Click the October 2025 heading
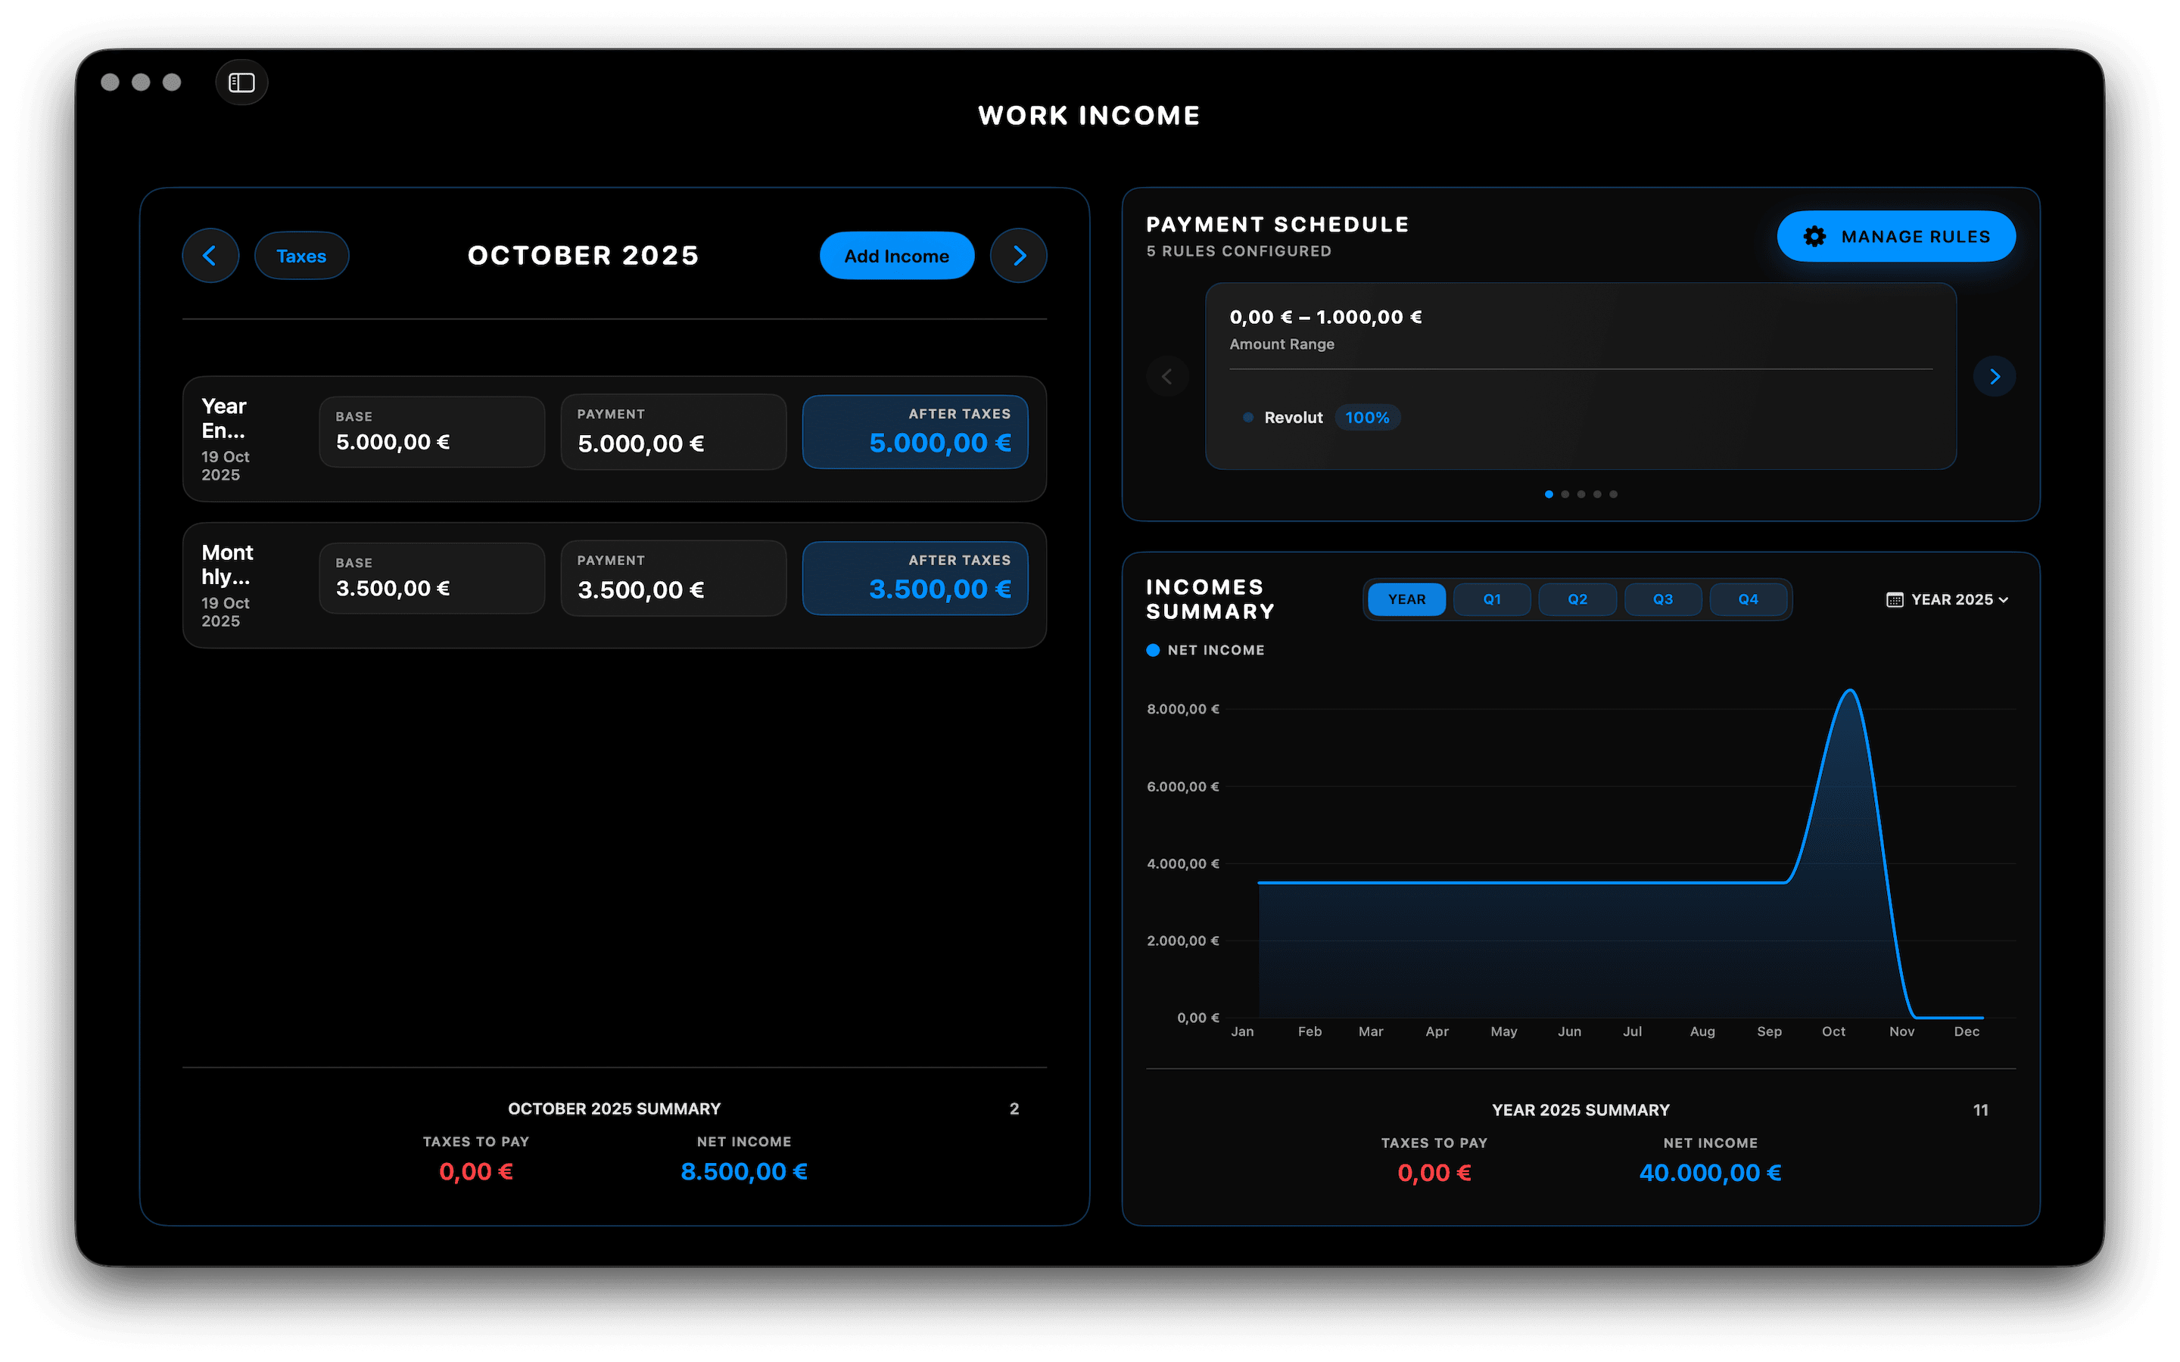 (x=583, y=256)
